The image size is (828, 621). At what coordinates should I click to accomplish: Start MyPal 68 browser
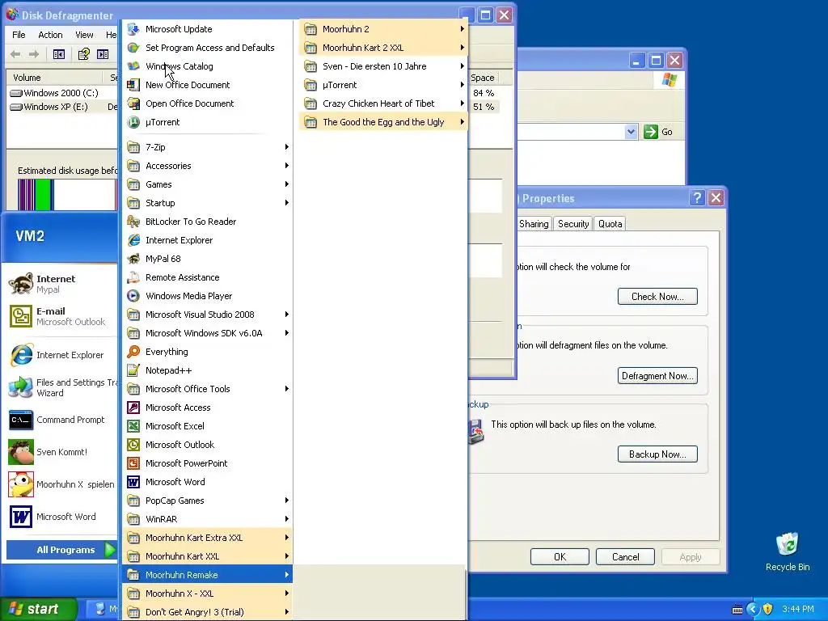(207, 259)
